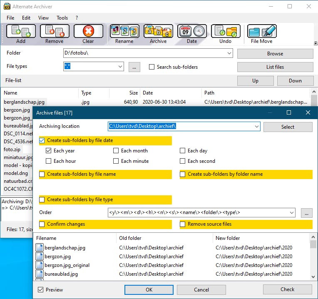Click the Browse button
Image resolution: width=318 pixels, height=299 pixels.
click(x=275, y=54)
